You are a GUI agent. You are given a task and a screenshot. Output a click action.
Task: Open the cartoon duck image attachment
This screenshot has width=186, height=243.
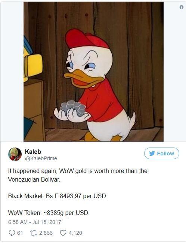pyautogui.click(x=93, y=72)
